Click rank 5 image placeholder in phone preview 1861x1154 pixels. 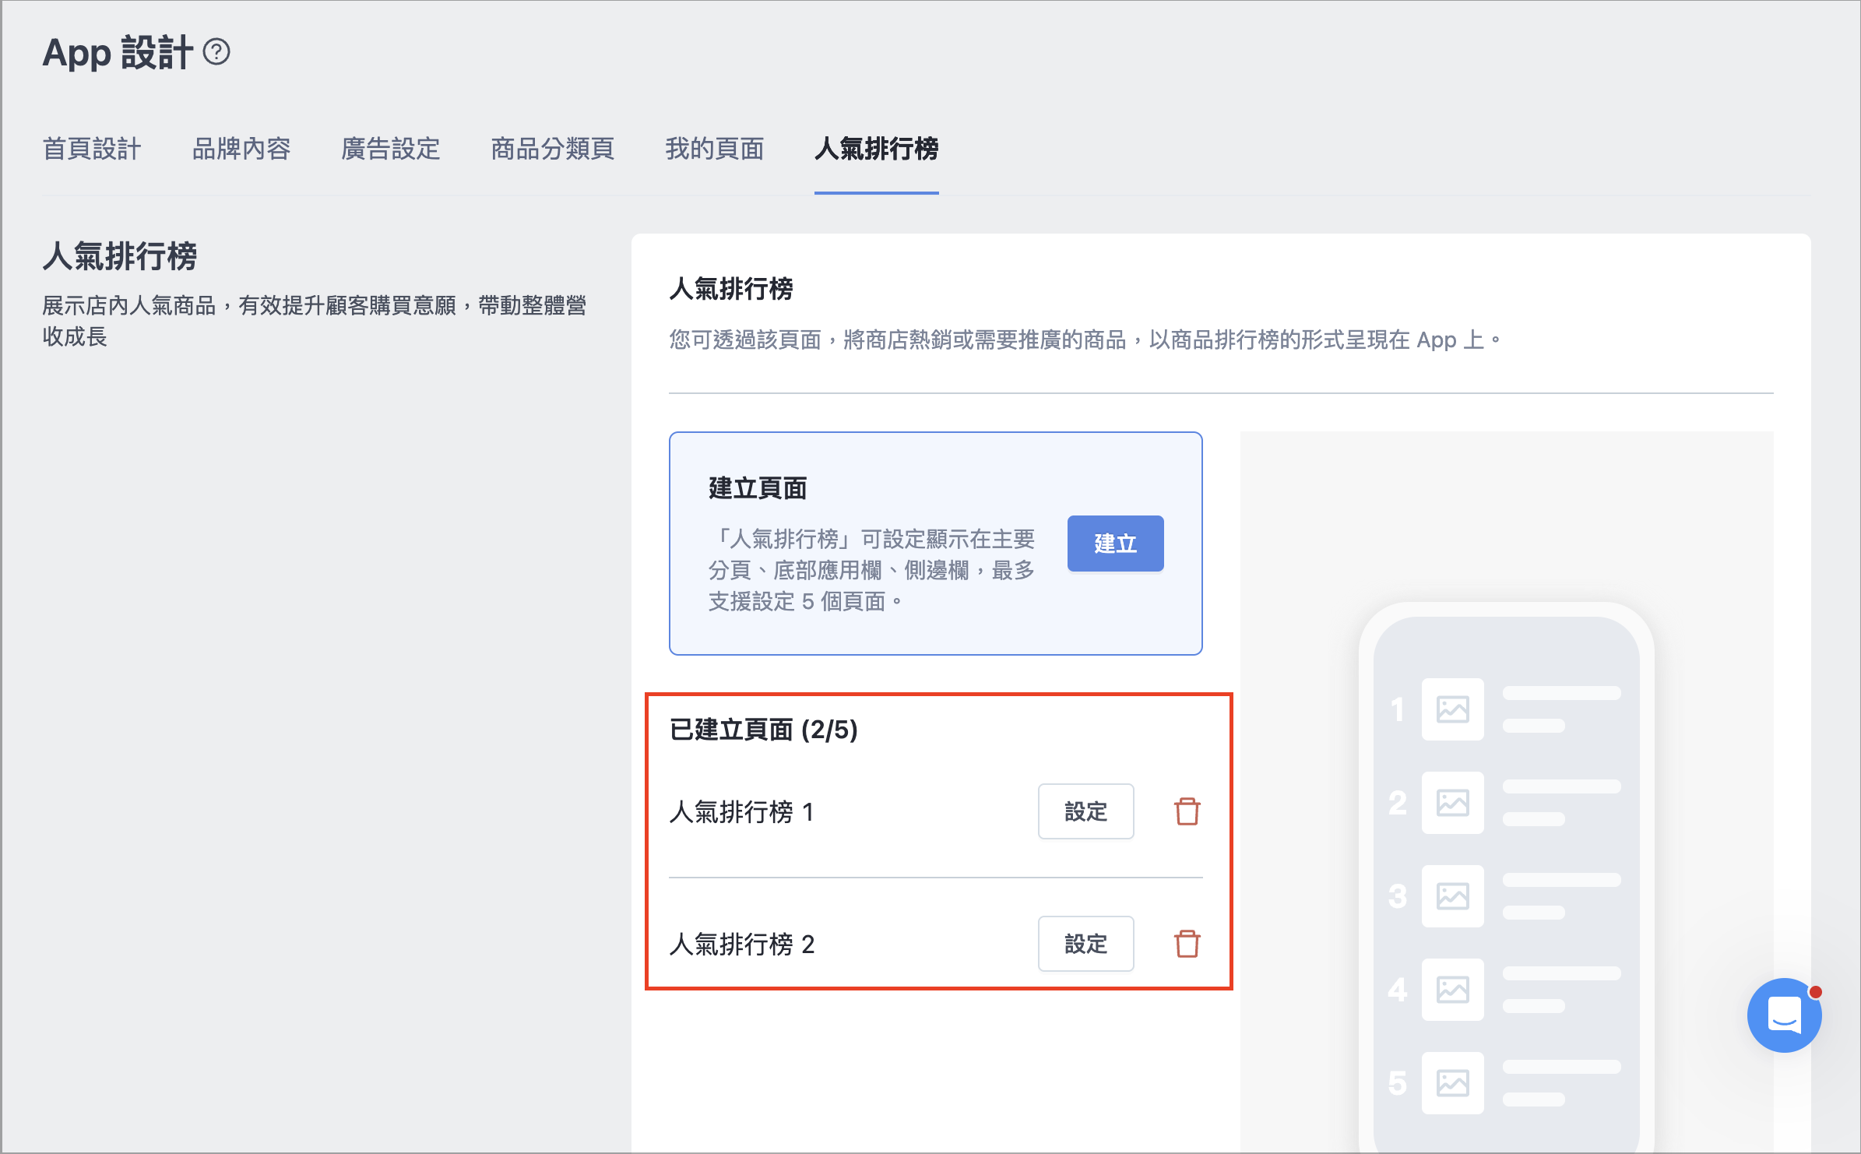click(x=1453, y=1083)
